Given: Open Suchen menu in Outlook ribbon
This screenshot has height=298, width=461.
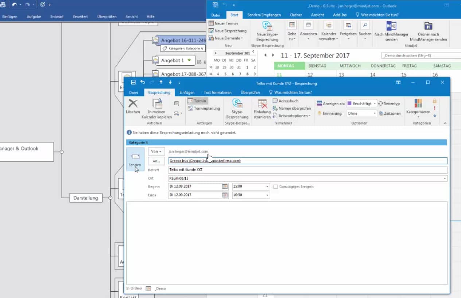Looking at the screenshot, I should coord(365,31).
